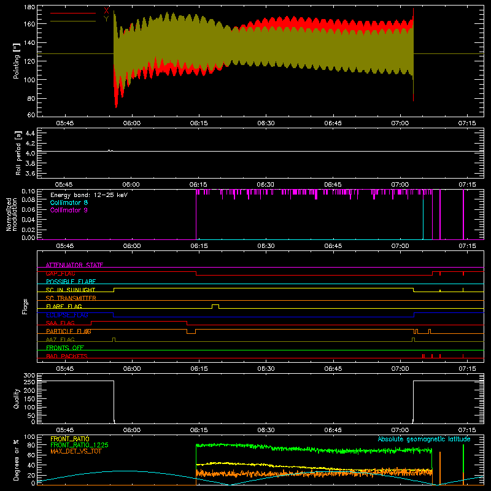Click the Flags axis title

25,306
